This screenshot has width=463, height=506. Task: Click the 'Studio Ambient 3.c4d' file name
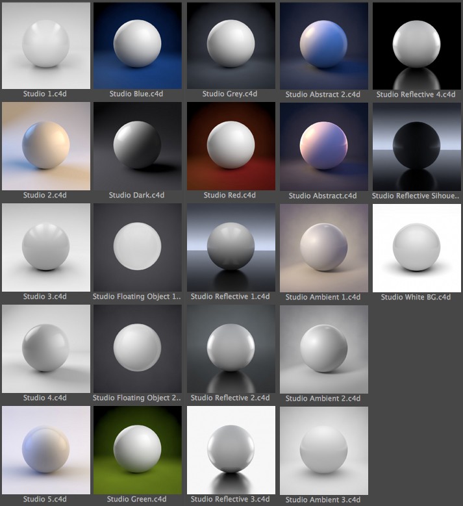323,500
